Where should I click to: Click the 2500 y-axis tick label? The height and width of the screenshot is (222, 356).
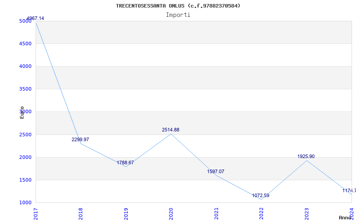[x=25, y=135]
